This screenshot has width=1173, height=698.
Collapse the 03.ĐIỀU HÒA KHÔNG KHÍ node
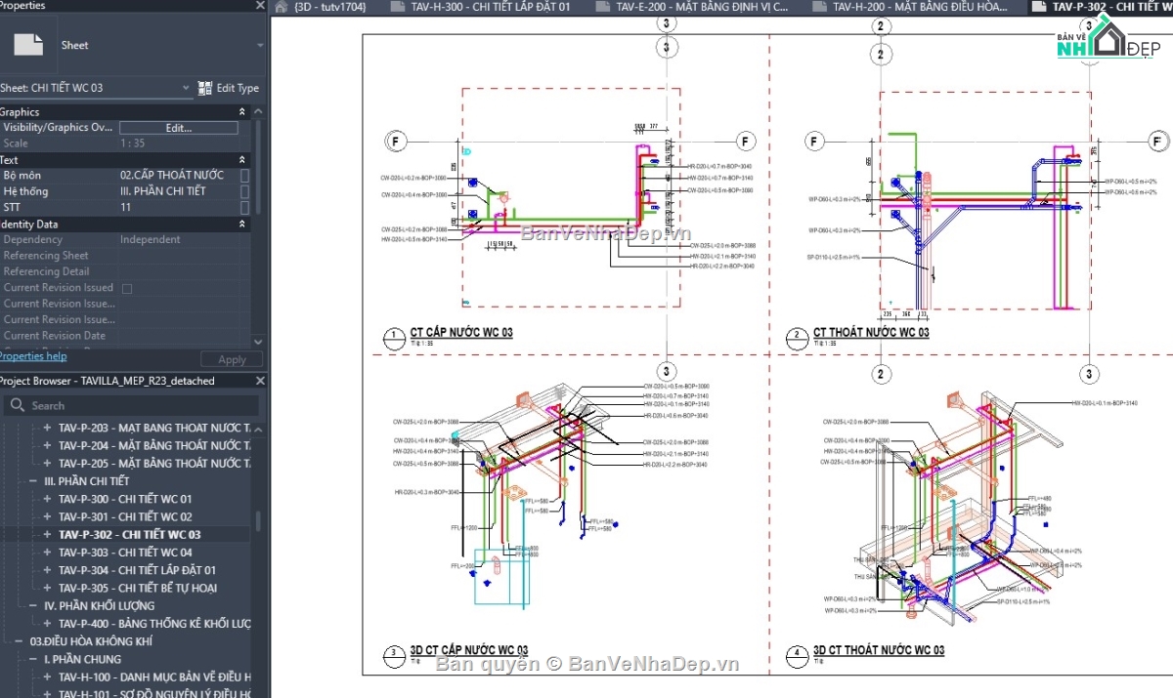20,641
